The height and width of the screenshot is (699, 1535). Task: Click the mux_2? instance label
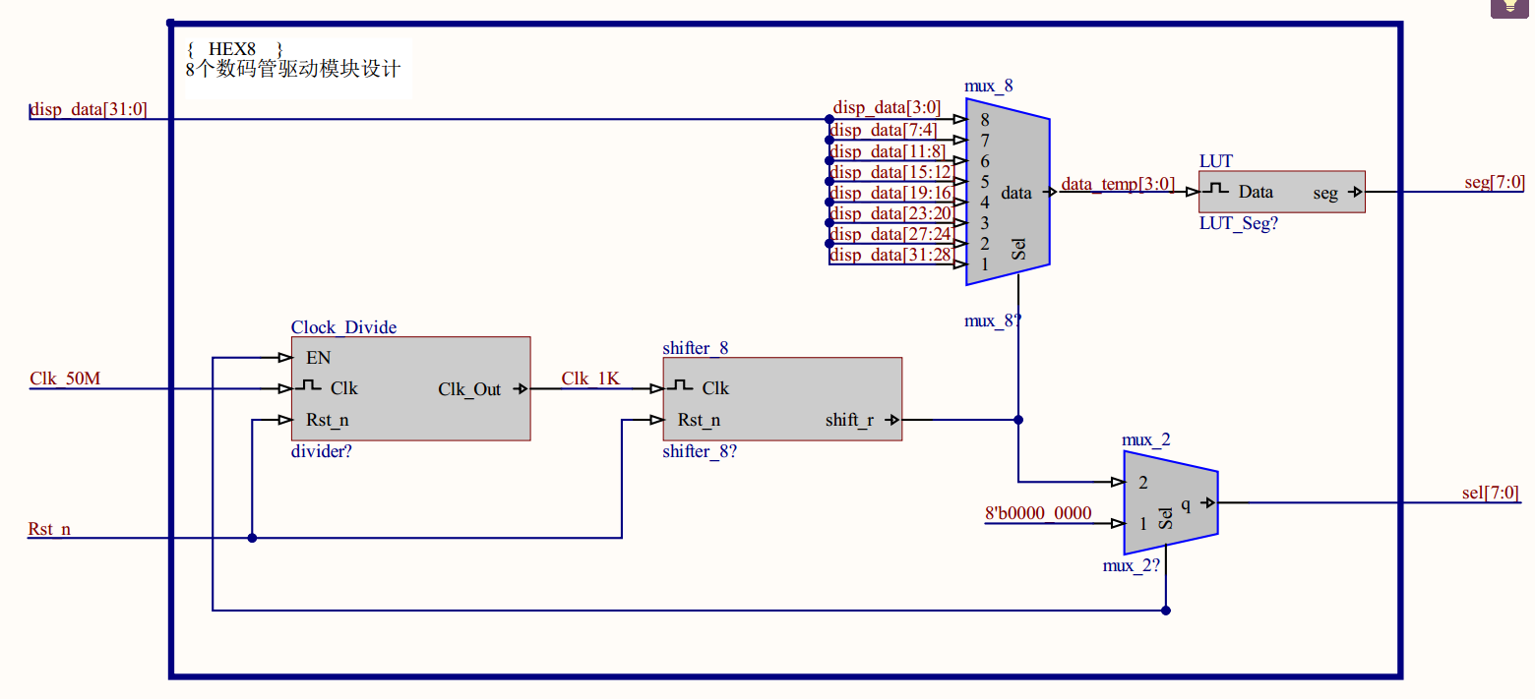(x=1132, y=564)
